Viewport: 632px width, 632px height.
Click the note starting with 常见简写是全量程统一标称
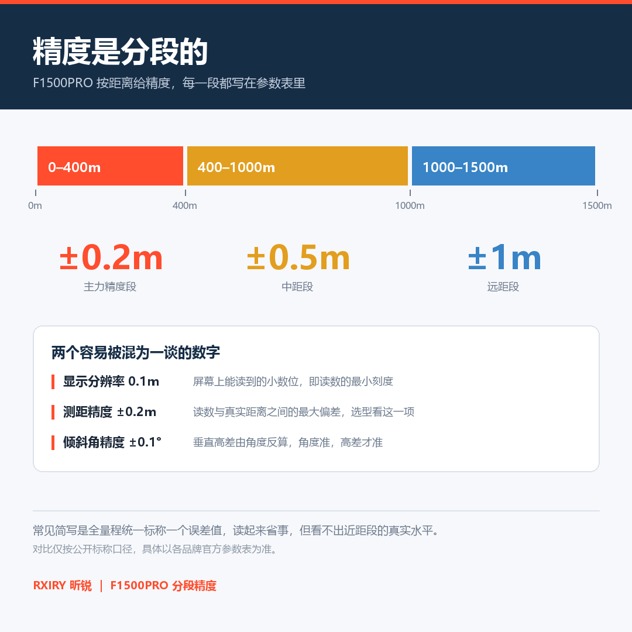click(x=236, y=530)
